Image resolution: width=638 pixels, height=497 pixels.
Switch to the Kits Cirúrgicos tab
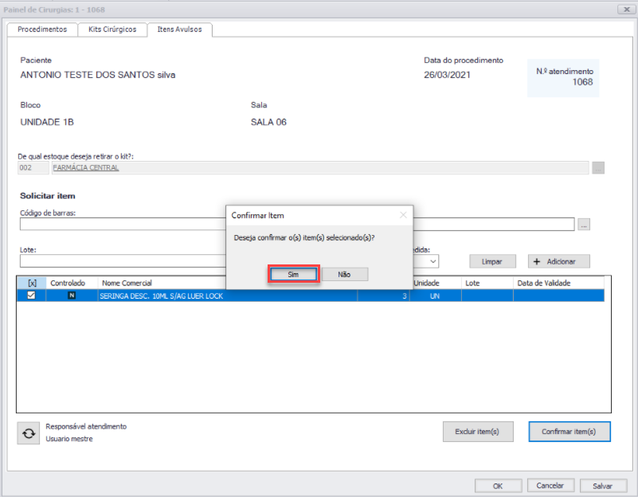[x=112, y=29]
